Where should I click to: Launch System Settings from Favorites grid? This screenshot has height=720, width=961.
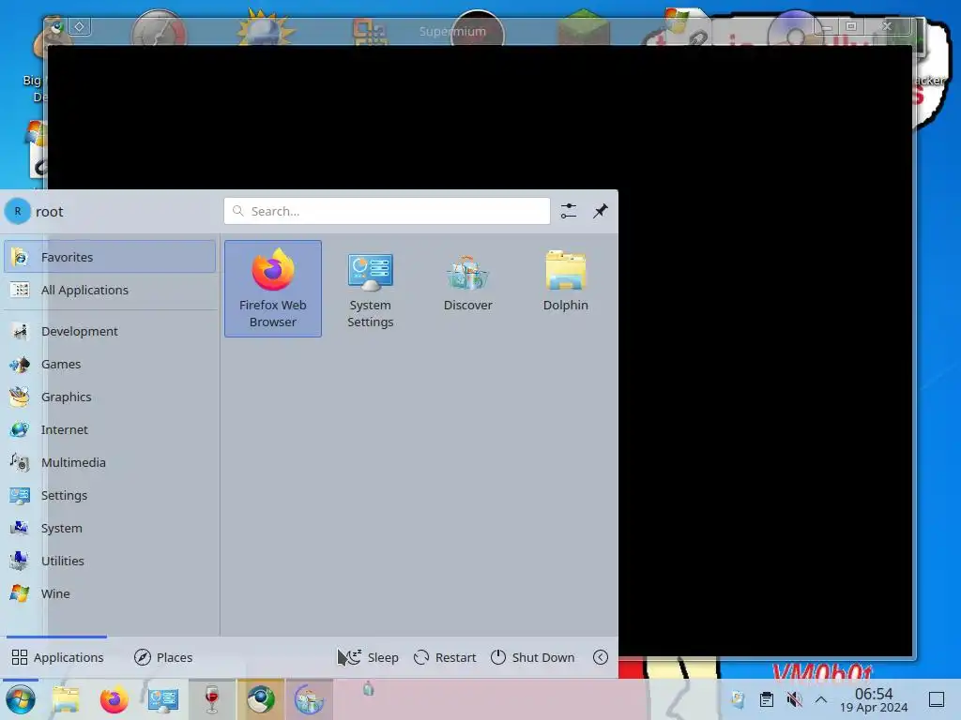[370, 289]
